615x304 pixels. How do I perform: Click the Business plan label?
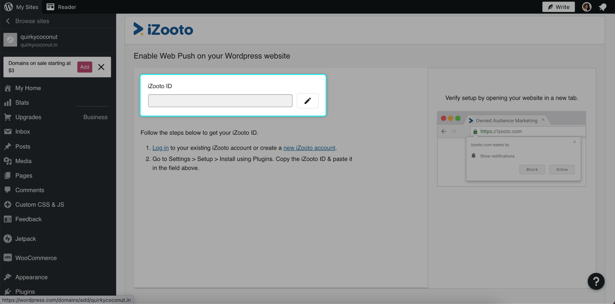coord(95,117)
